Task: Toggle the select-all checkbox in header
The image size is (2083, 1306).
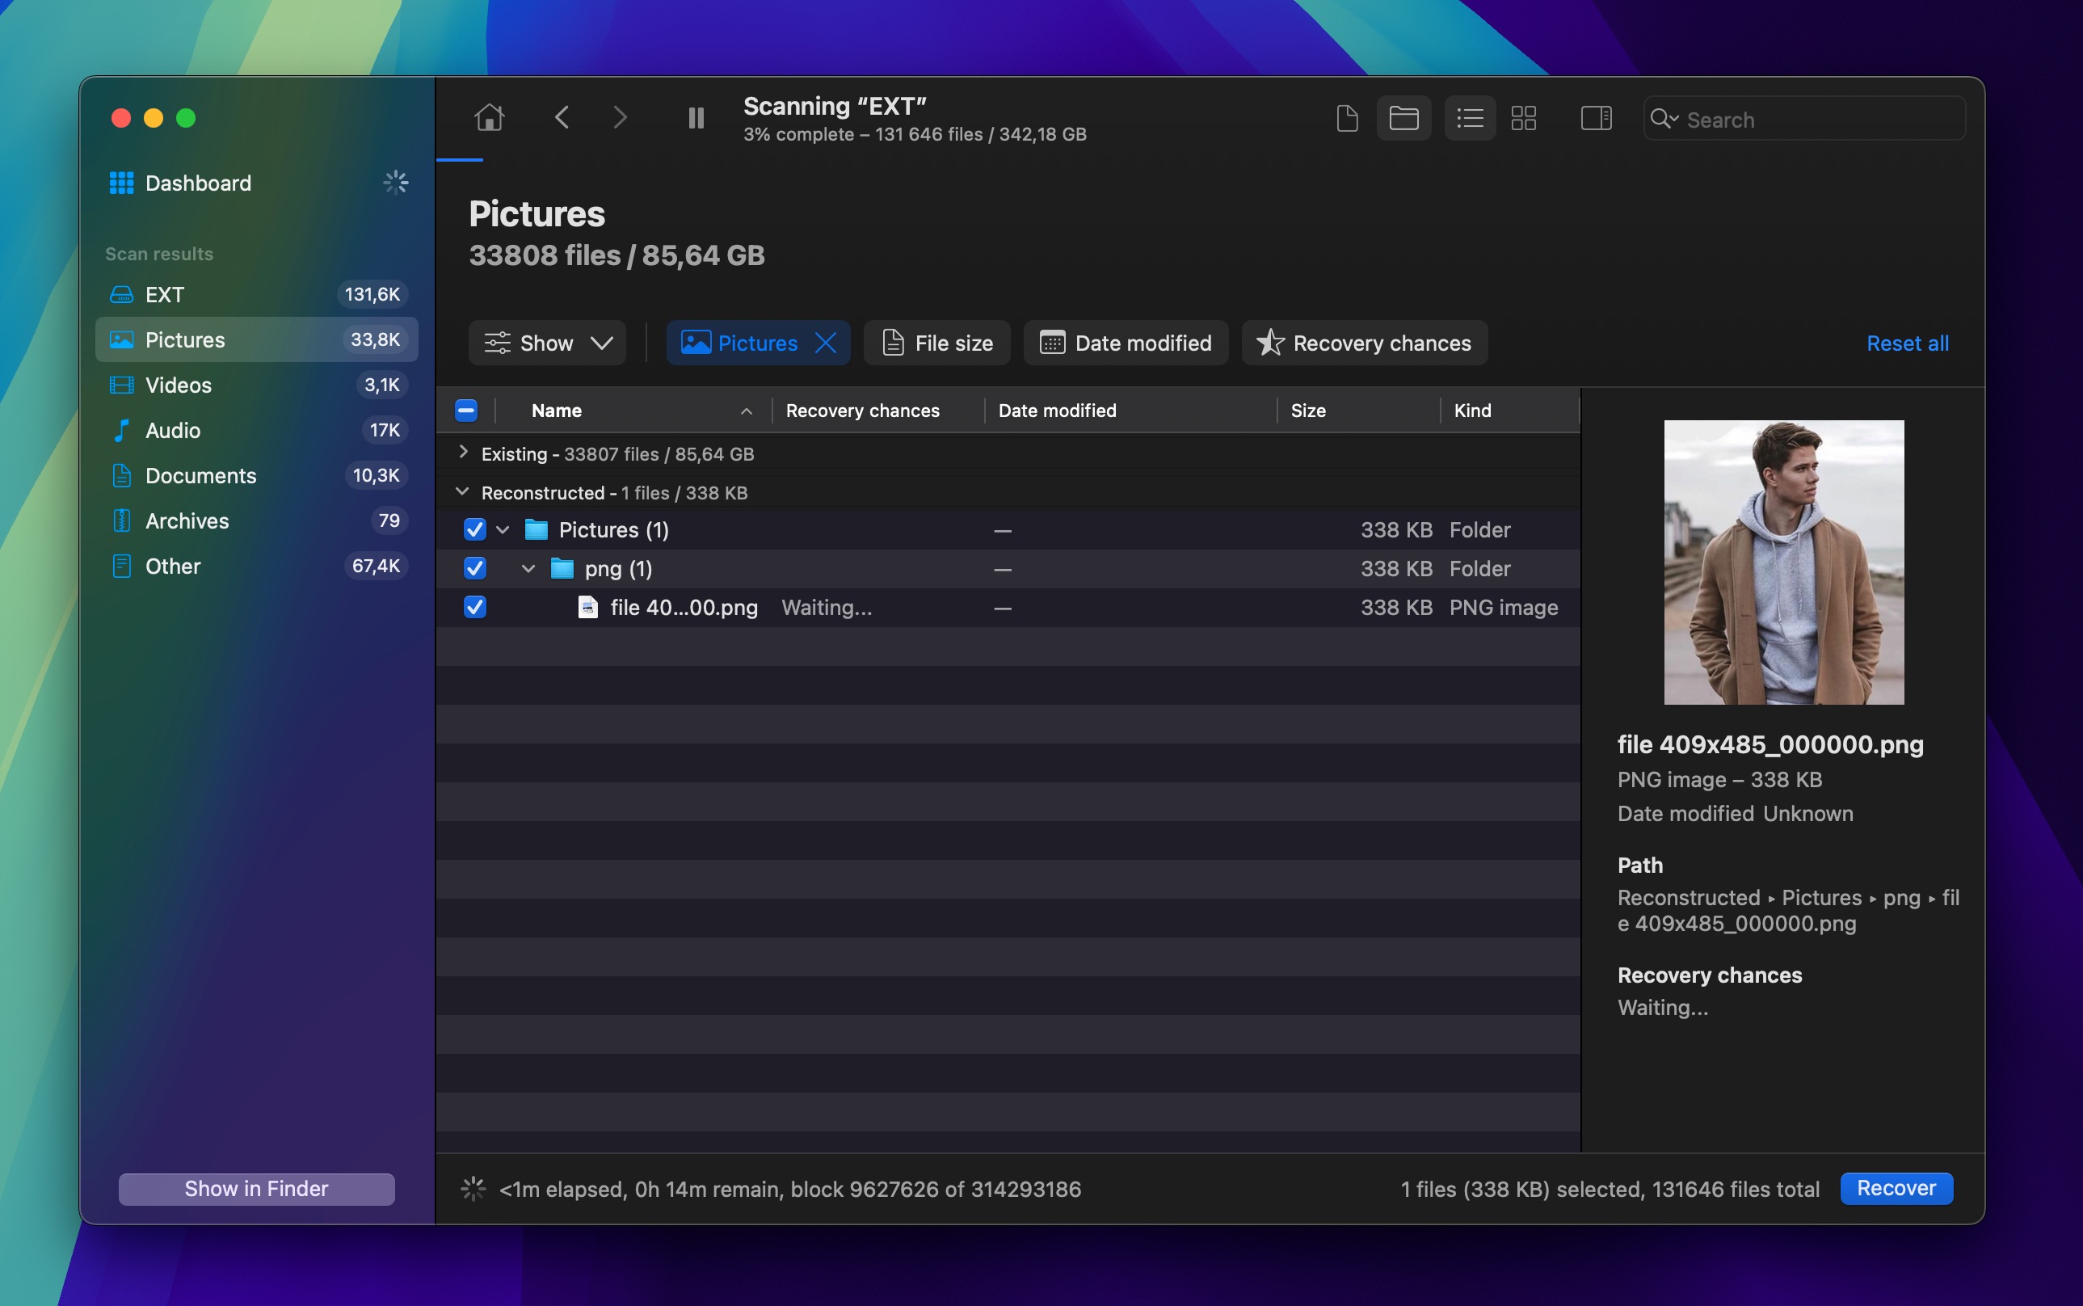Action: [x=466, y=411]
